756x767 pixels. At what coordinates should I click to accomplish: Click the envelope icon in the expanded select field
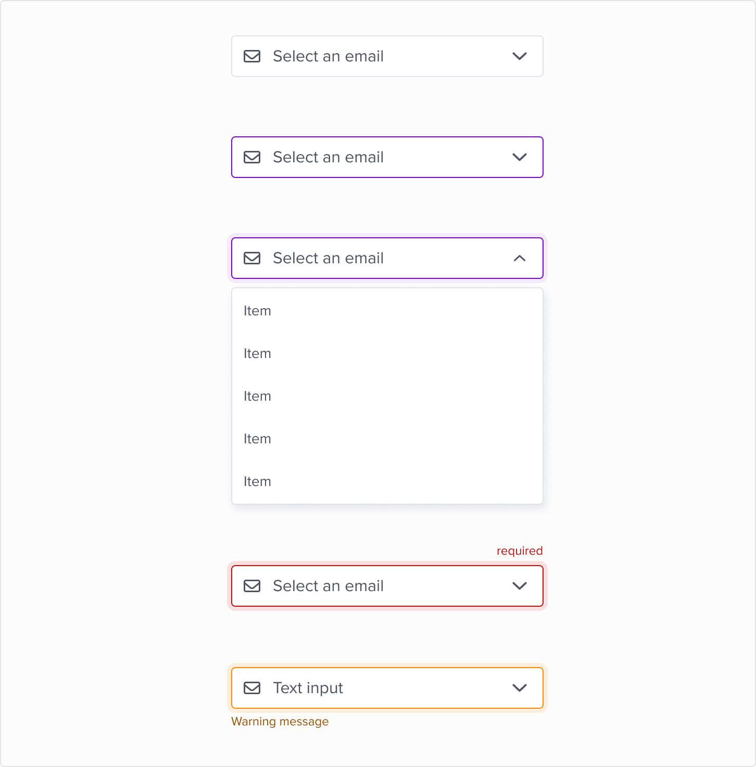click(252, 258)
